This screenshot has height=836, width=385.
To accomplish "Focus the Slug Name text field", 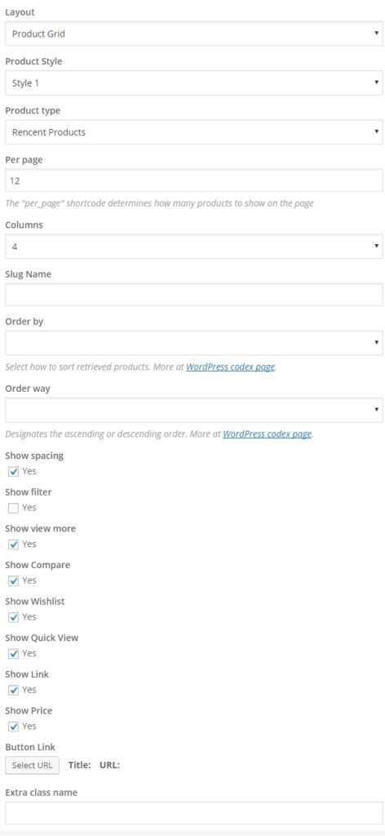I will click(x=194, y=295).
